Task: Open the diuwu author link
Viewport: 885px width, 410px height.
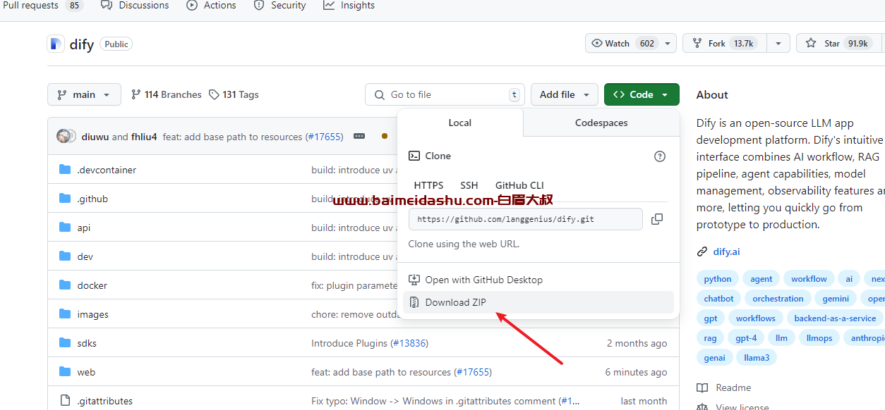Action: click(x=95, y=137)
